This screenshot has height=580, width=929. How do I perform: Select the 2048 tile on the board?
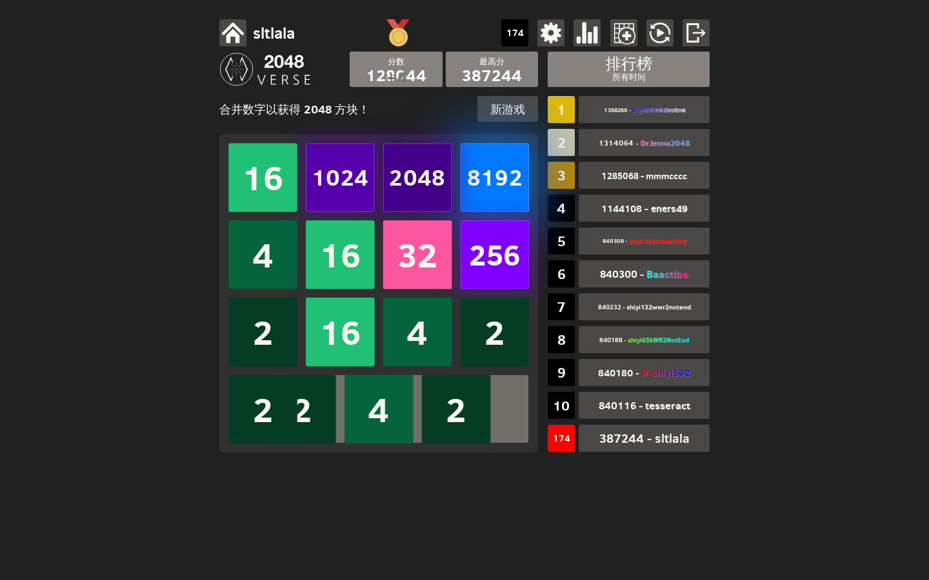tap(417, 178)
